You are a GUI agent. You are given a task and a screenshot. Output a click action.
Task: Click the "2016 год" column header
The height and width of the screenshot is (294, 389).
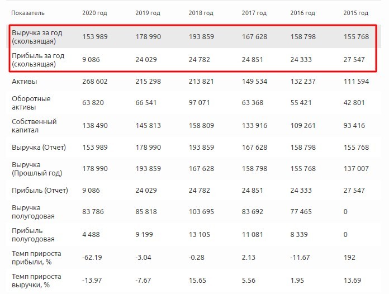tap(303, 12)
